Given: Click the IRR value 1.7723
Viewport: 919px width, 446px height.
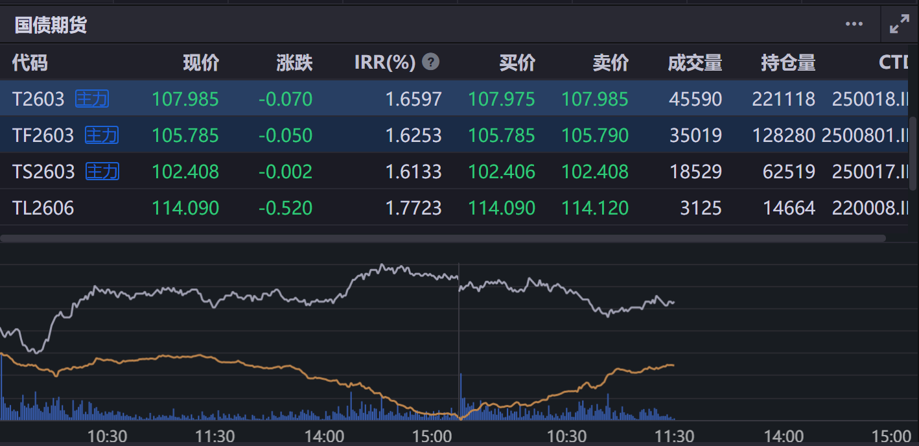Looking at the screenshot, I should pyautogui.click(x=413, y=208).
